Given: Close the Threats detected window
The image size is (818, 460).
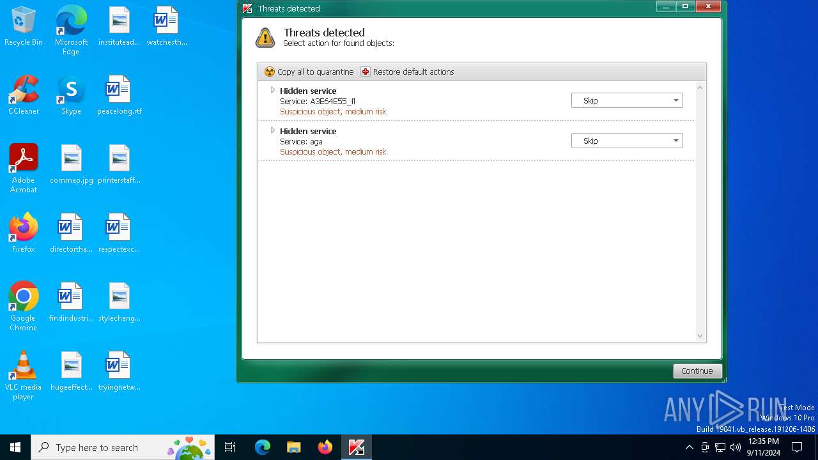Looking at the screenshot, I should pos(709,6).
